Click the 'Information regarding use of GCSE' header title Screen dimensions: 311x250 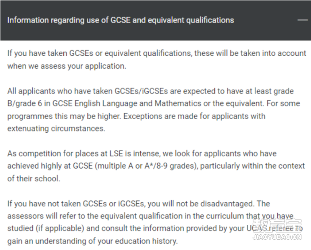pos(120,20)
